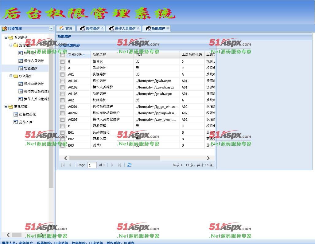Click the ../form/xtwh/jgwh.aspx cell
Image resolution: width=315 pixels, height=244 pixels.
click(157, 81)
